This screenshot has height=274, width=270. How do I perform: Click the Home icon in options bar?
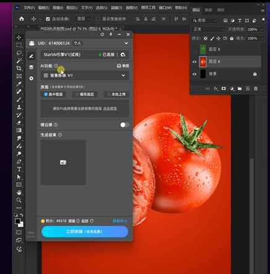click(22, 19)
